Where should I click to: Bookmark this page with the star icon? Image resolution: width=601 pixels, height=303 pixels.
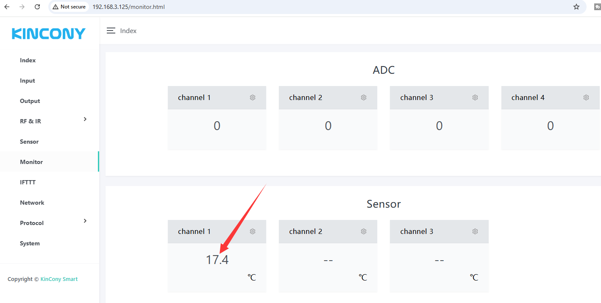(576, 7)
